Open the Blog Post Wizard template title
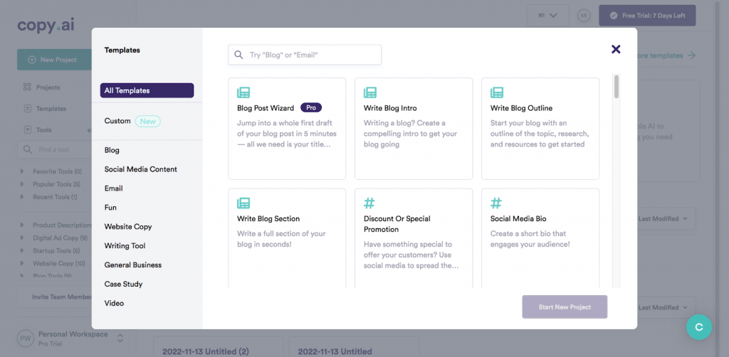This screenshot has width=729, height=357. 266,108
